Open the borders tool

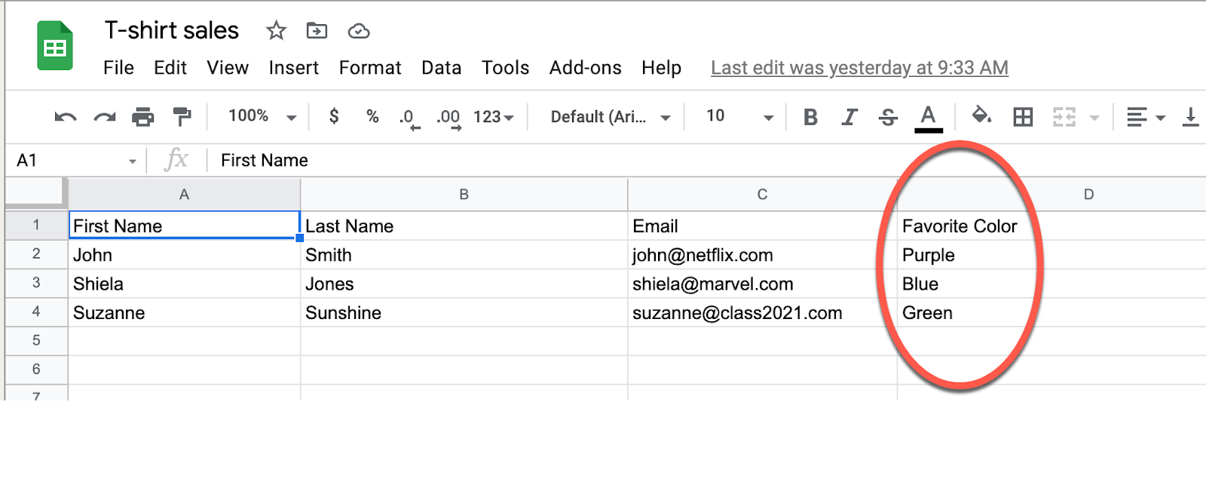click(1023, 117)
